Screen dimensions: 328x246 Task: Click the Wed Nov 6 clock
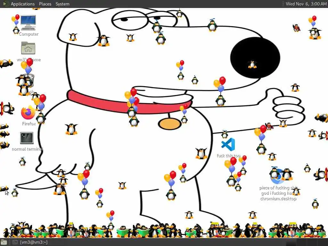(x=306, y=4)
